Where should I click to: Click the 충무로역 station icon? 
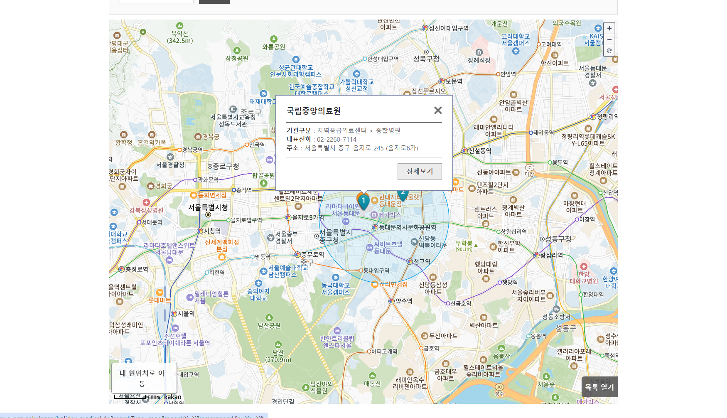coord(297,254)
